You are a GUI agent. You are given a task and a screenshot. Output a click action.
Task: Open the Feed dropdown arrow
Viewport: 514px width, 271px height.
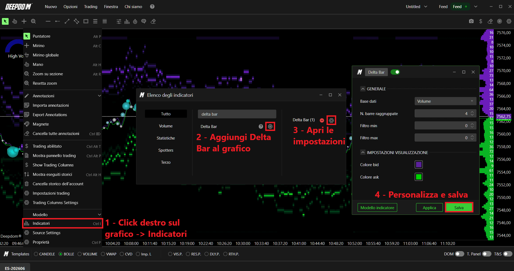476,6
